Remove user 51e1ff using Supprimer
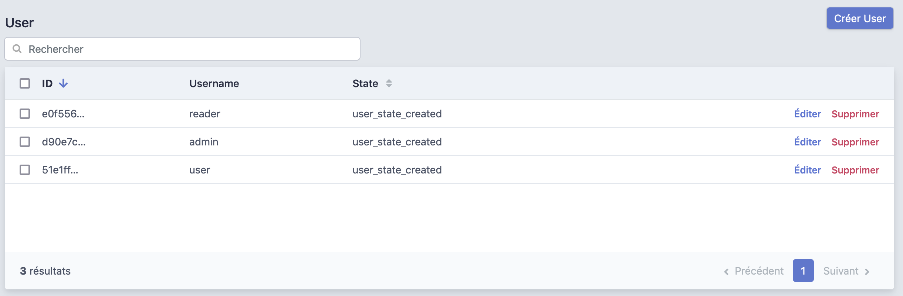This screenshot has width=903, height=296. pyautogui.click(x=855, y=170)
